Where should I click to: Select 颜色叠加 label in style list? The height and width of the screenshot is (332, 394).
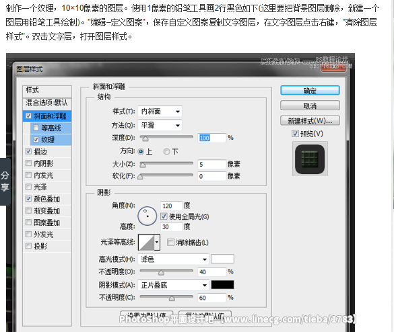coord(46,199)
